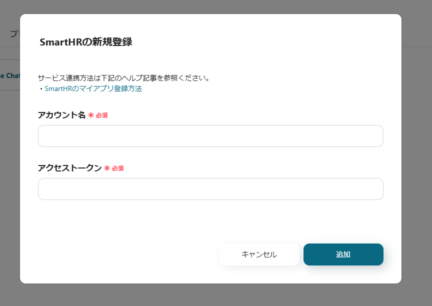Image resolution: width=432 pixels, height=306 pixels.
Task: Click inside the アカウント名 input field
Action: coord(210,135)
